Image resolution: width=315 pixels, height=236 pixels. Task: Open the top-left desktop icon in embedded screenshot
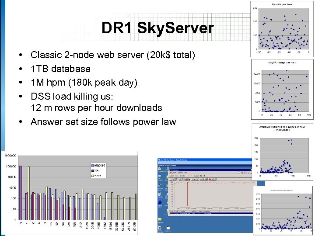pos(160,169)
